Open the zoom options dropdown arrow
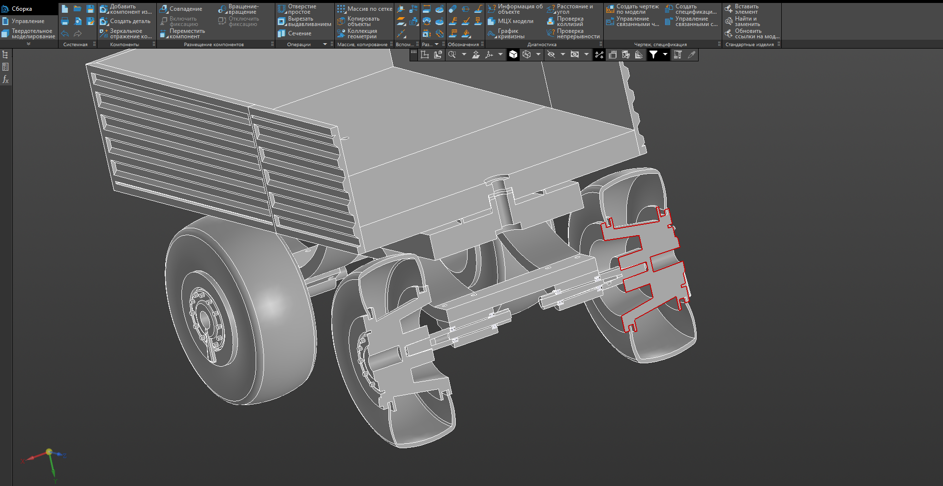 point(464,54)
